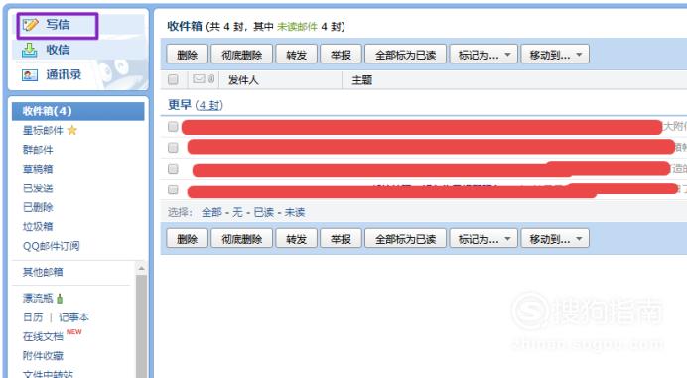Open the 收信 receive mail item
This screenshot has width=687, height=378.
58,50
